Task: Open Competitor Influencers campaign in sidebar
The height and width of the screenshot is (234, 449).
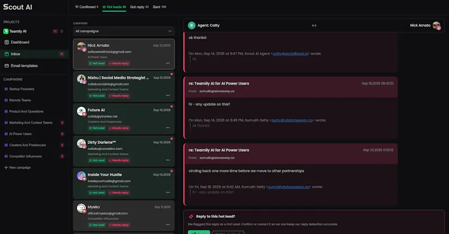Action: coord(25,156)
